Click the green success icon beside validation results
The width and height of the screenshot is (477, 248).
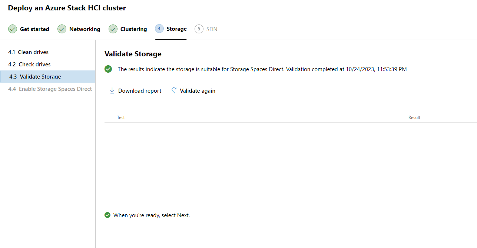tap(108, 69)
